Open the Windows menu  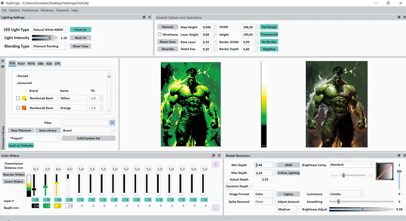point(47,11)
